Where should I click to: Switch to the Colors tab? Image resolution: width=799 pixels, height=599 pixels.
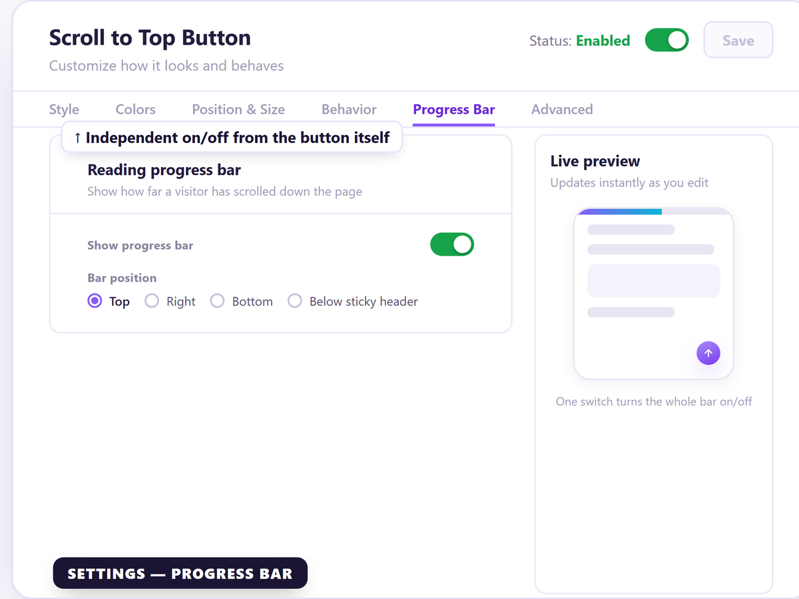[135, 110]
